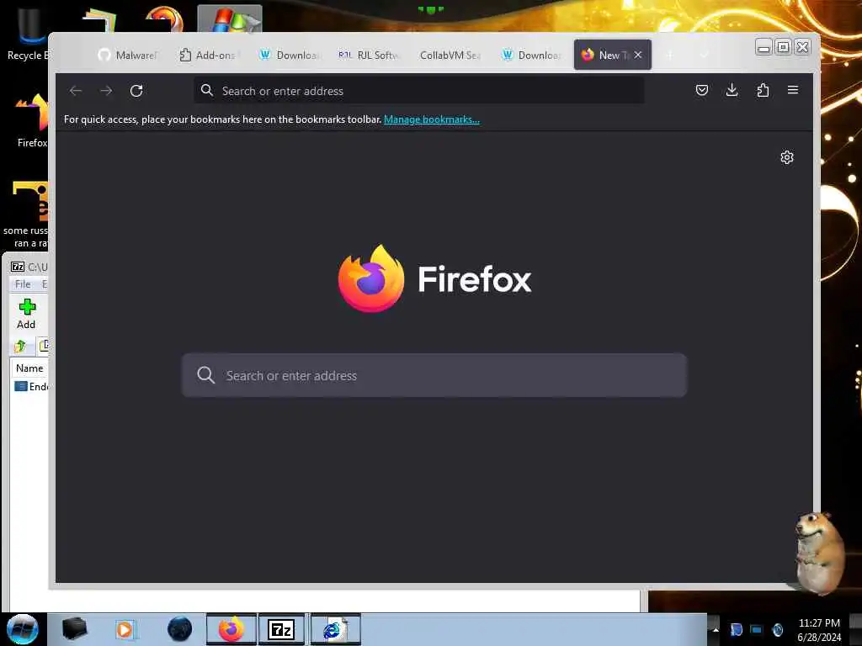Switch to the second Download tab
The height and width of the screenshot is (646, 862).
(x=530, y=55)
